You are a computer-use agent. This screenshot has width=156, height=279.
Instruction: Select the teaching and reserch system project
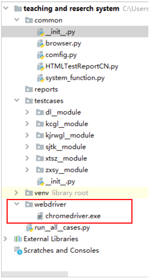(71, 8)
